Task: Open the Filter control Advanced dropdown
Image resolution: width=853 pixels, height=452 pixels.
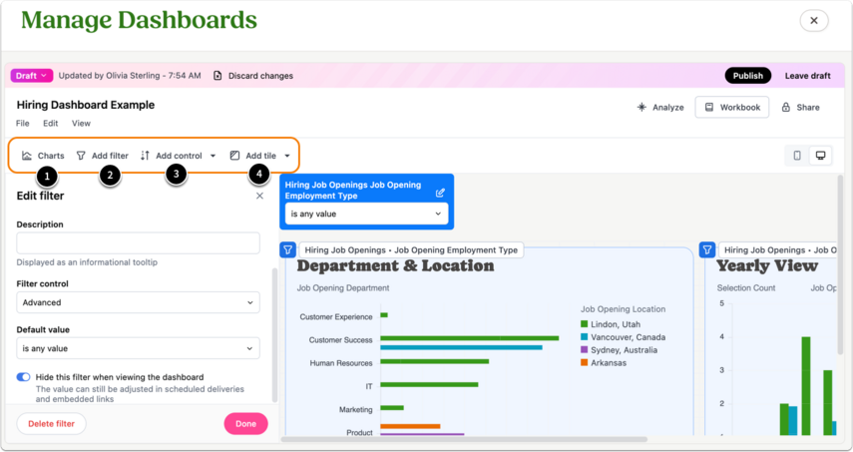Action: point(139,302)
